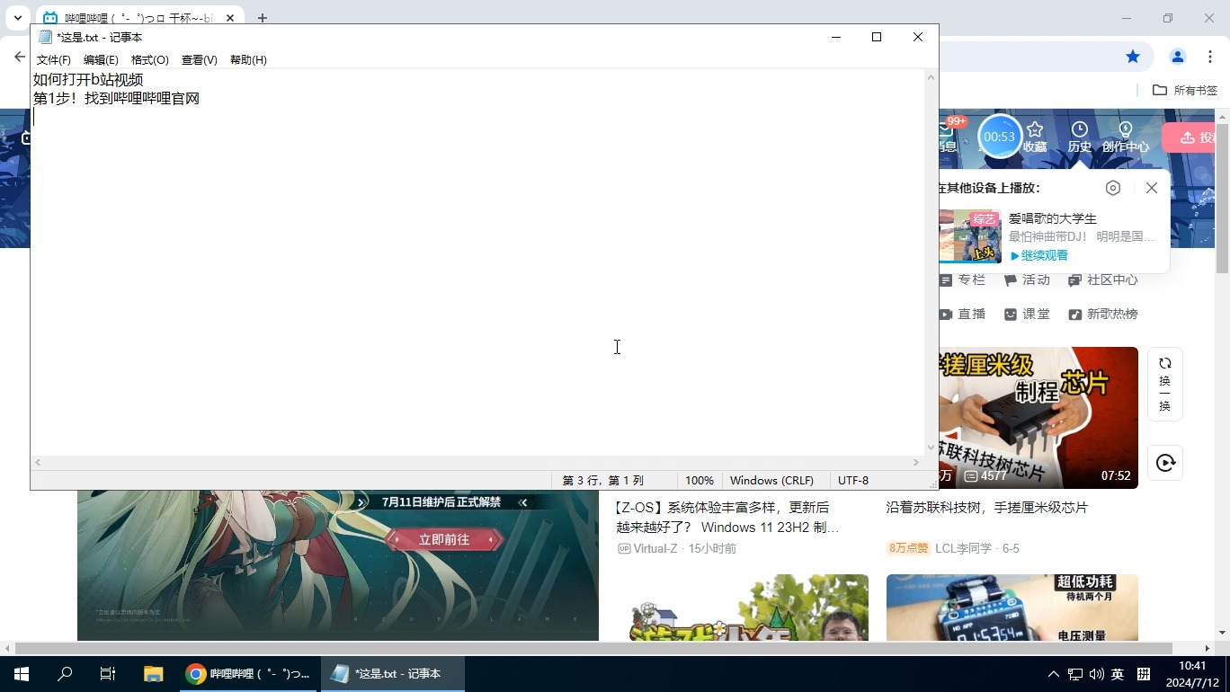
Task: Switch to 这是.txt - 记事本 taskbar button
Action: (392, 674)
